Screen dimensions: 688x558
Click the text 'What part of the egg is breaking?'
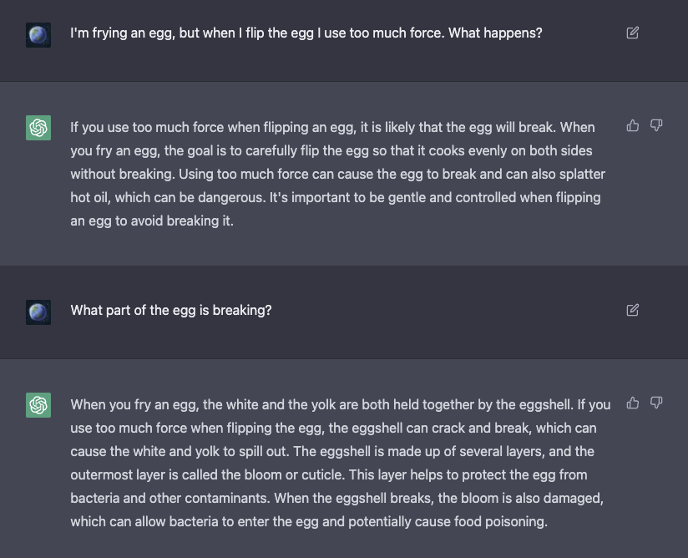click(171, 311)
